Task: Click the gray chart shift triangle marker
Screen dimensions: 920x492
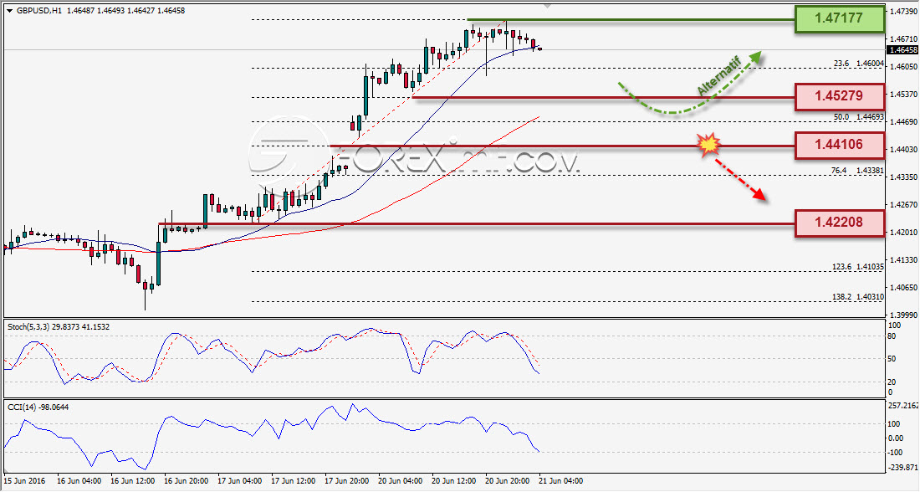Action: point(548,6)
